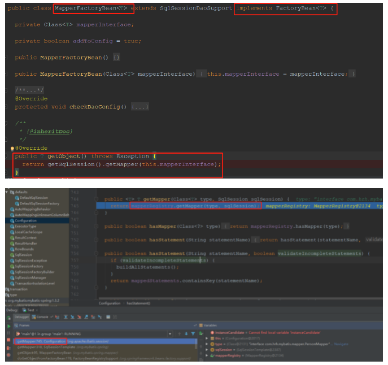The height and width of the screenshot is (365, 388).
Task: Select the Test debug session tab
Action: (28, 310)
